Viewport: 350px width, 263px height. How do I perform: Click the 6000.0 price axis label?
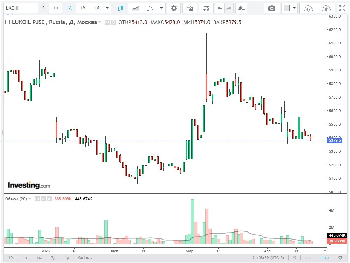(335, 57)
